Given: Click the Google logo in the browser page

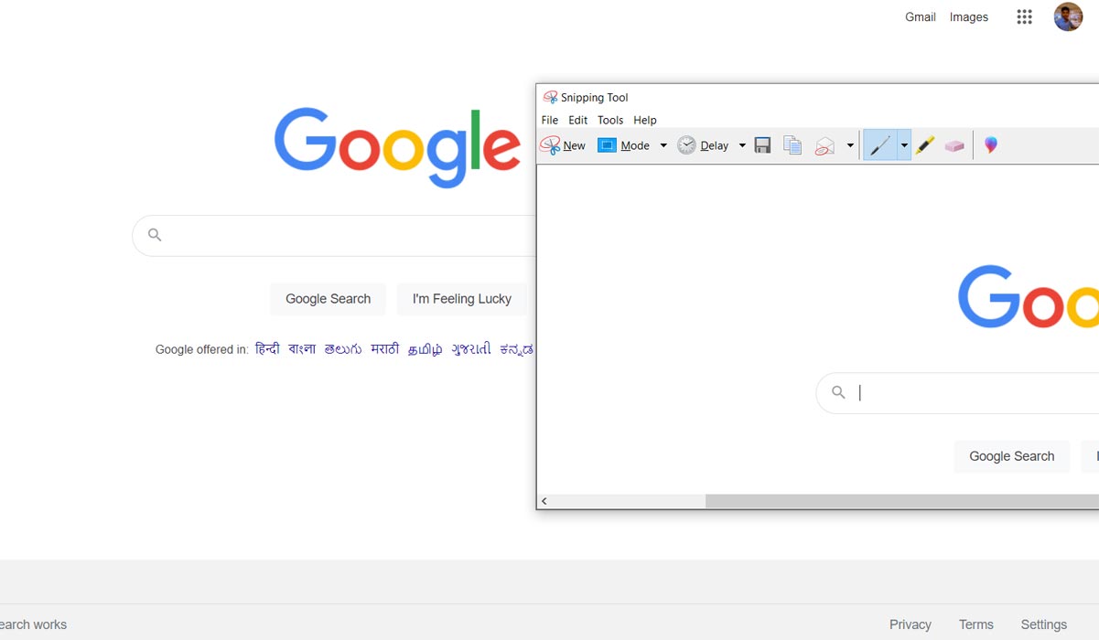Looking at the screenshot, I should [397, 147].
